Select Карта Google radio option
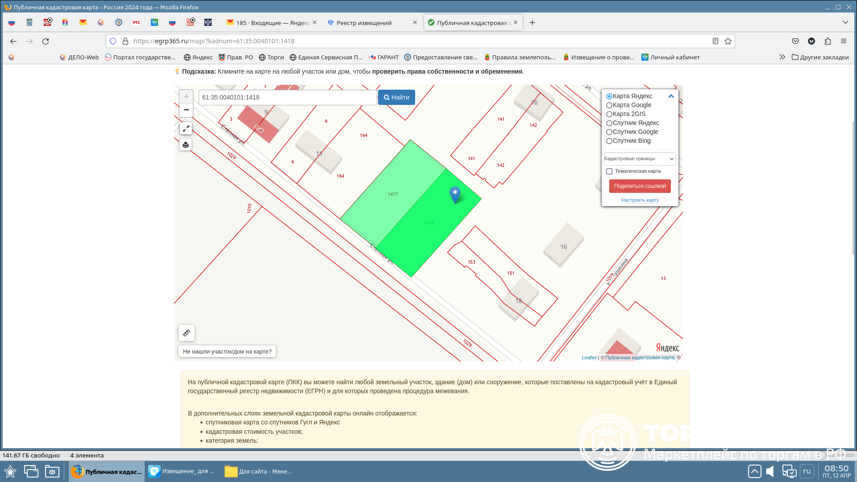This screenshot has width=857, height=482. pos(609,105)
